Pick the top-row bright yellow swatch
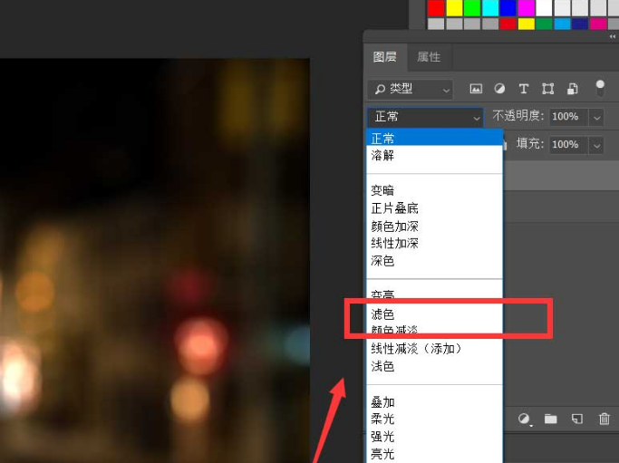 454,8
